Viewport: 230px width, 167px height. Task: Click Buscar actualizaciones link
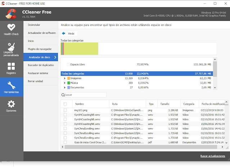coord(213,156)
